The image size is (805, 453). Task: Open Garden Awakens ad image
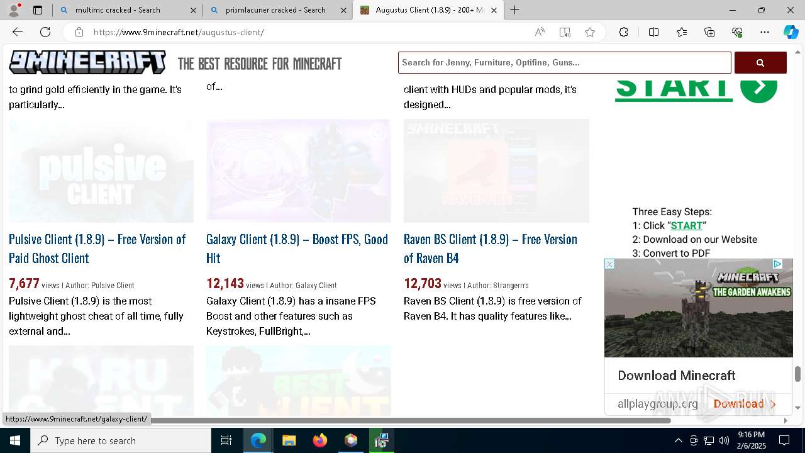point(699,308)
